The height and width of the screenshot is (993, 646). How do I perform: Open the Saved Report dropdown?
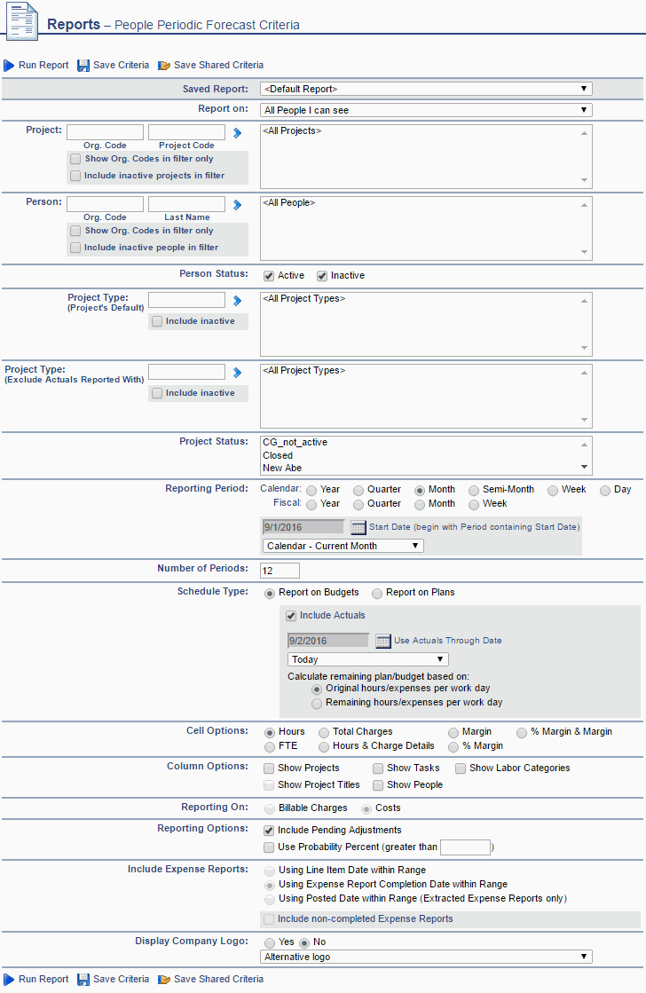pos(426,89)
